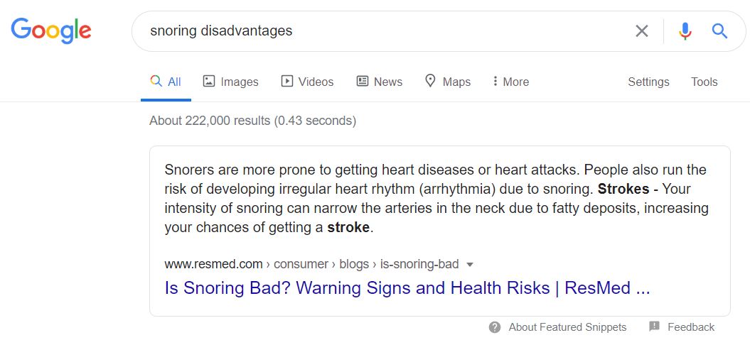Open the Settings menu

(x=648, y=82)
